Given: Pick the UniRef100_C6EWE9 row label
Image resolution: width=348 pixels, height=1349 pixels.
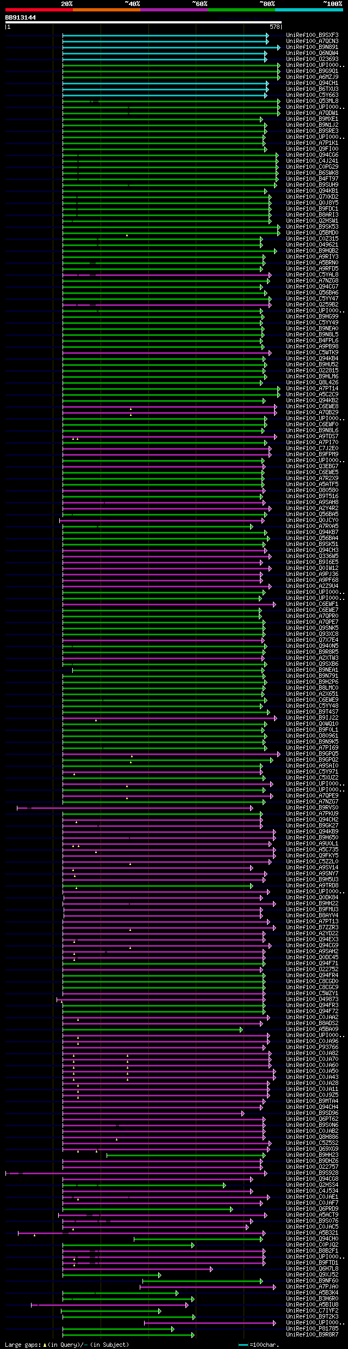Looking at the screenshot, I should pos(312,700).
